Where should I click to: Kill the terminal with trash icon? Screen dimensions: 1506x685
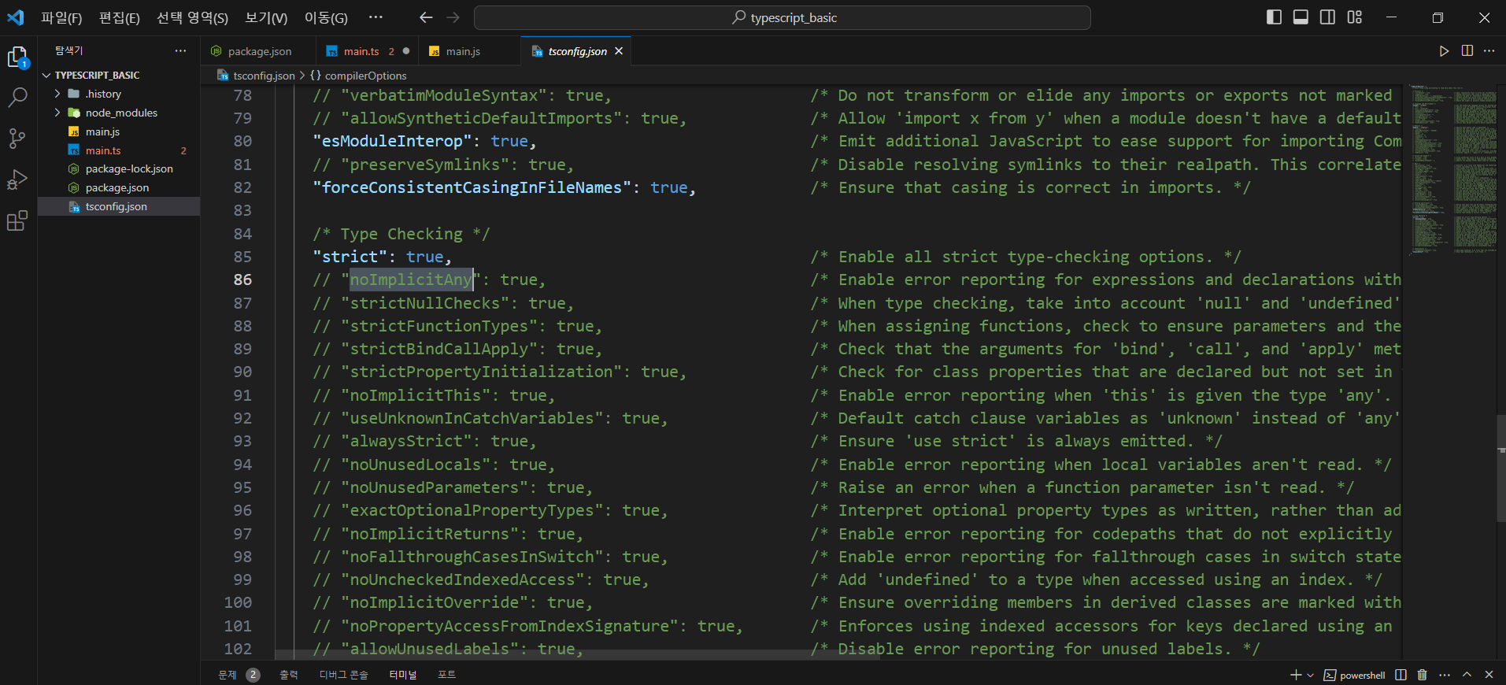pyautogui.click(x=1422, y=675)
